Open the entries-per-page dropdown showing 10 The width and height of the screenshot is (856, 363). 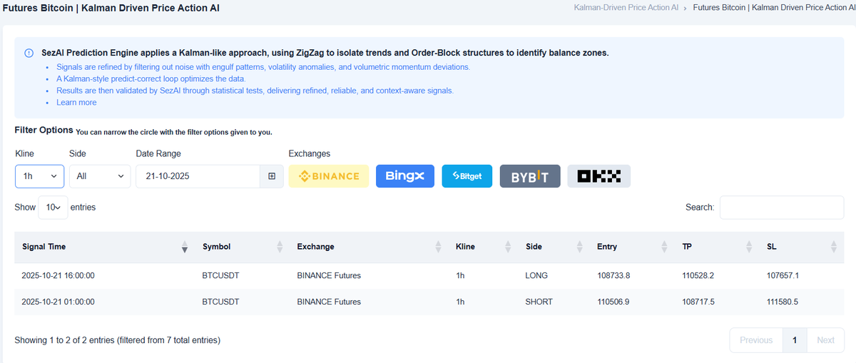53,207
